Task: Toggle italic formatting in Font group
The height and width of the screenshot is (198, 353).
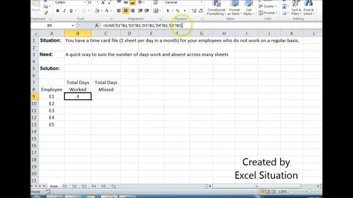Action: point(65,11)
